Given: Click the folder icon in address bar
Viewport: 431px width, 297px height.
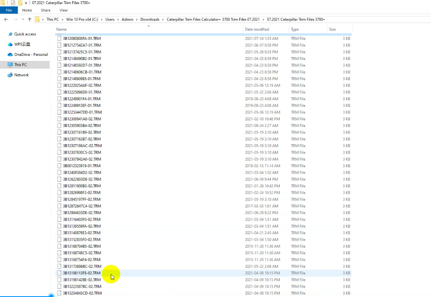Looking at the screenshot, I should pyautogui.click(x=37, y=20).
